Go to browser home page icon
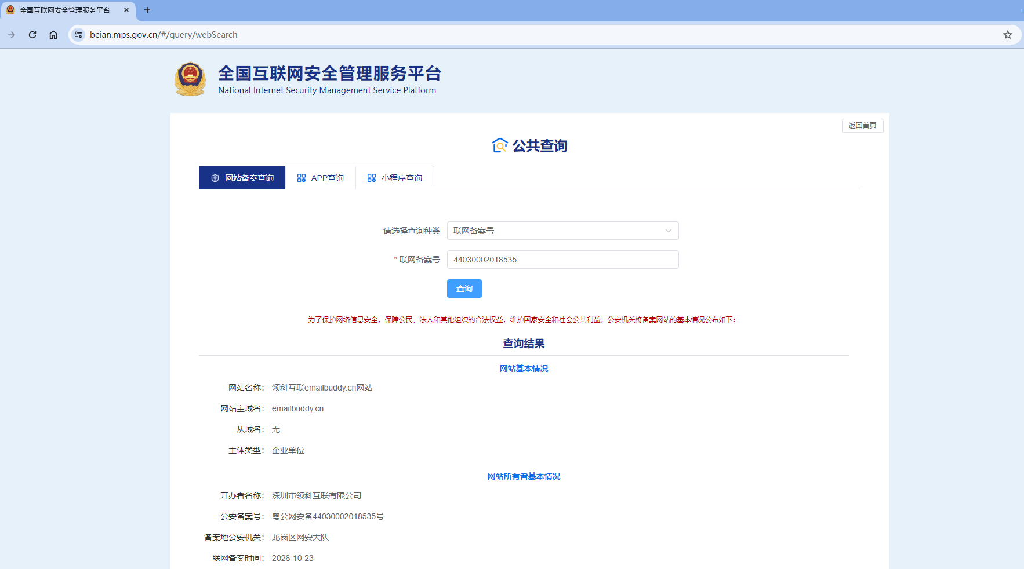Image resolution: width=1024 pixels, height=569 pixels. click(x=53, y=35)
